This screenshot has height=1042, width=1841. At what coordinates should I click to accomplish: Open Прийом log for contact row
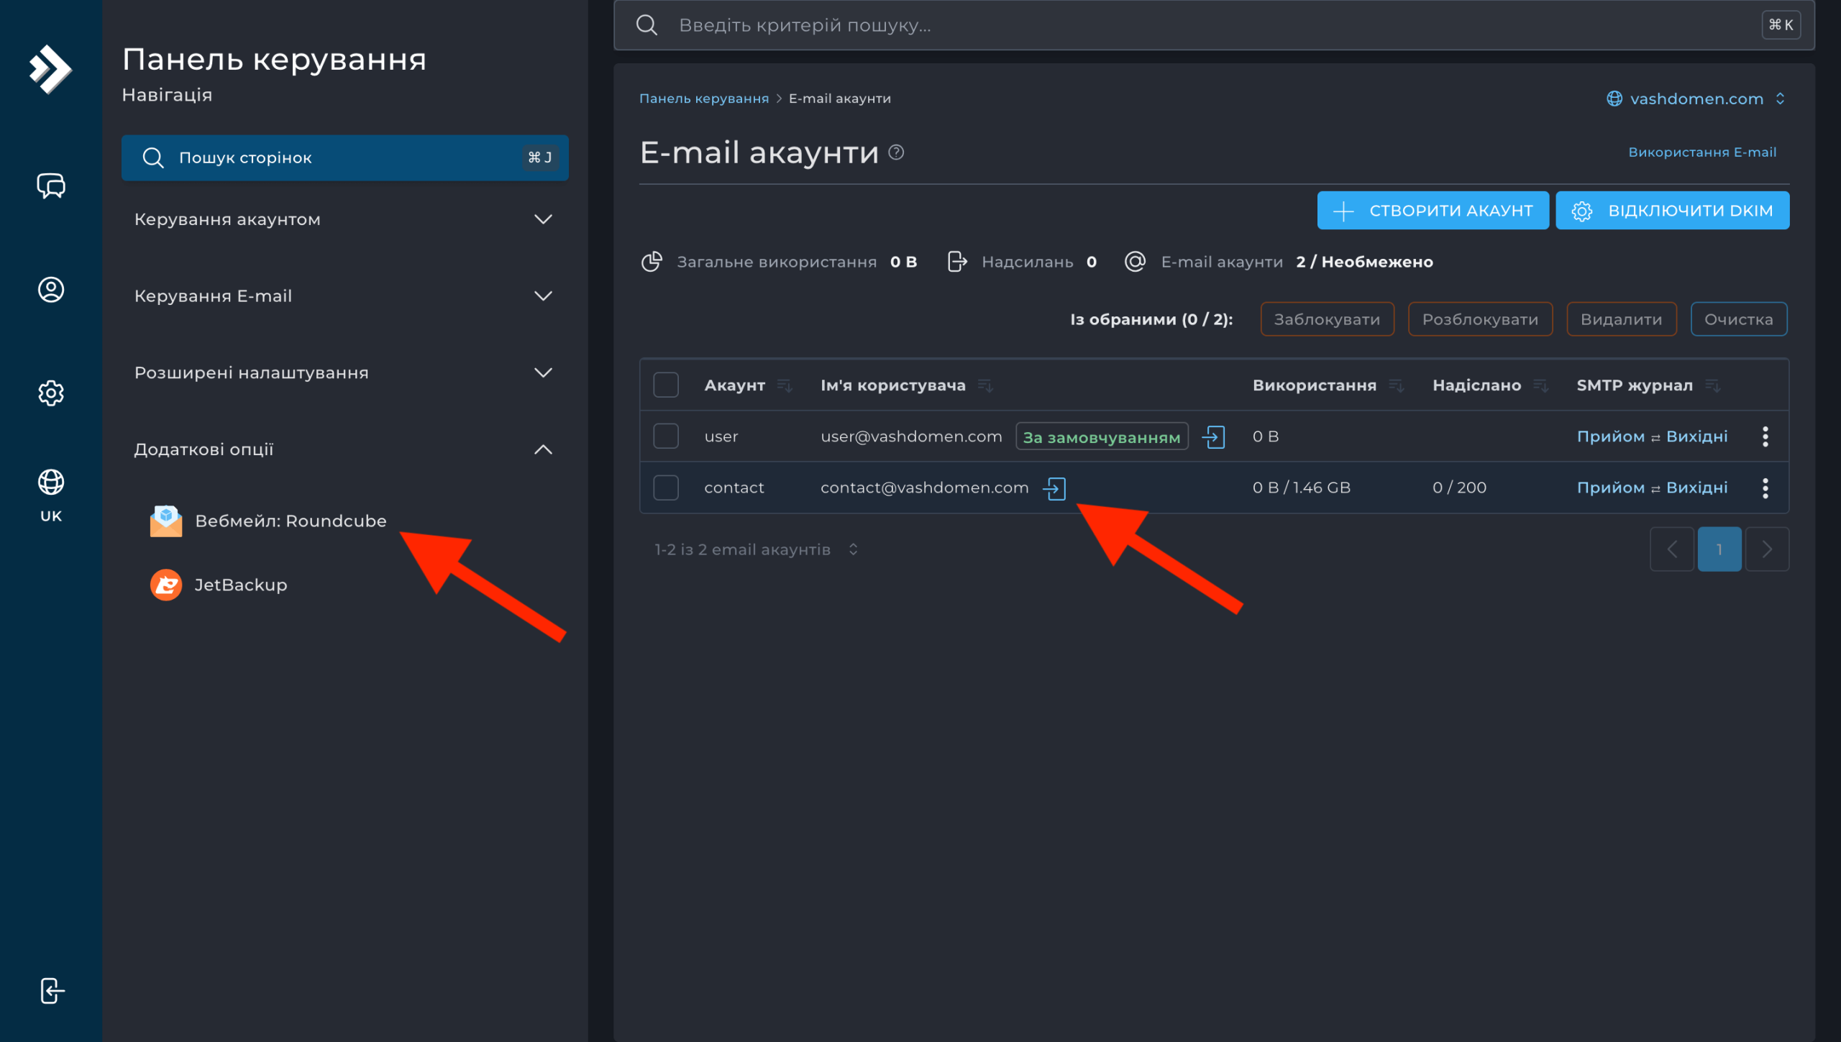coord(1611,488)
